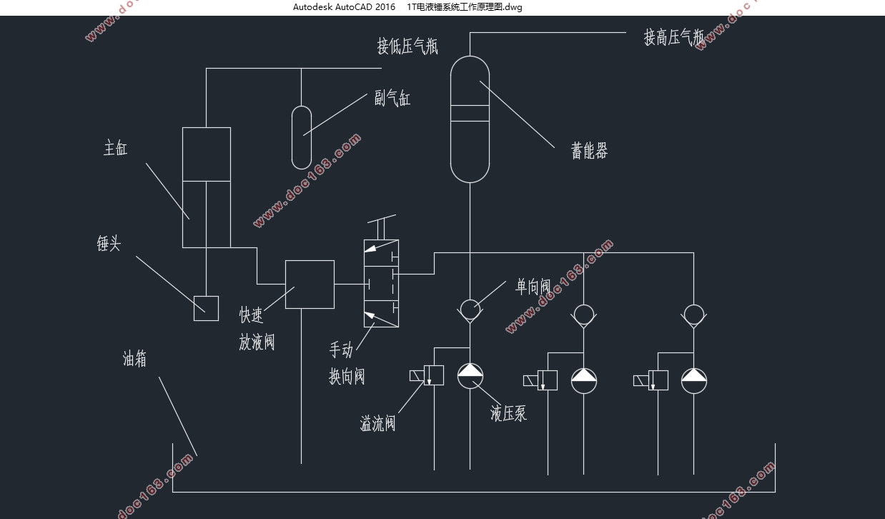
Task: Select the 液压泵 label
Action: coord(508,412)
